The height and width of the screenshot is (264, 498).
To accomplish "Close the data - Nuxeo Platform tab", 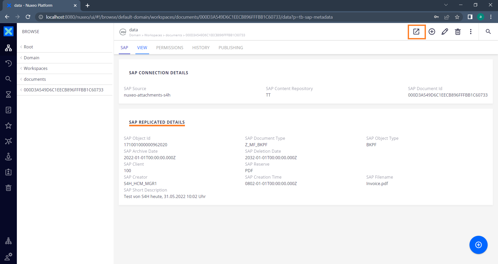I will click(x=75, y=5).
